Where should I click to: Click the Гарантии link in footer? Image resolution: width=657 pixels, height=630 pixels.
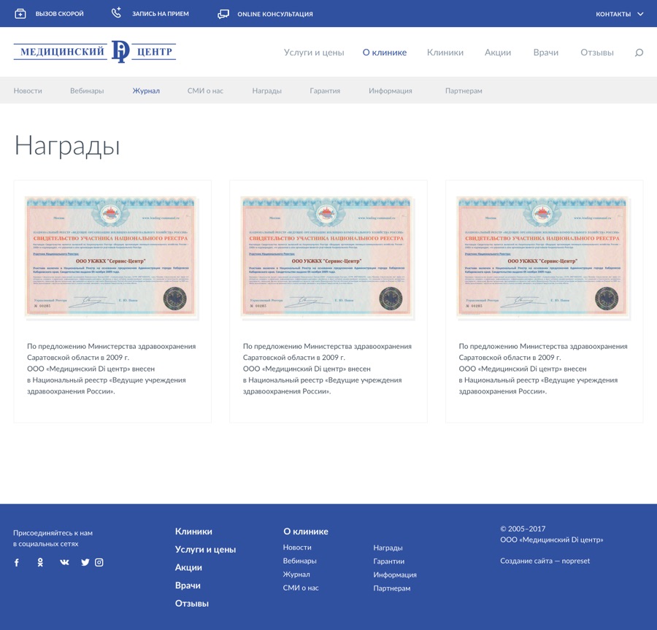388,561
